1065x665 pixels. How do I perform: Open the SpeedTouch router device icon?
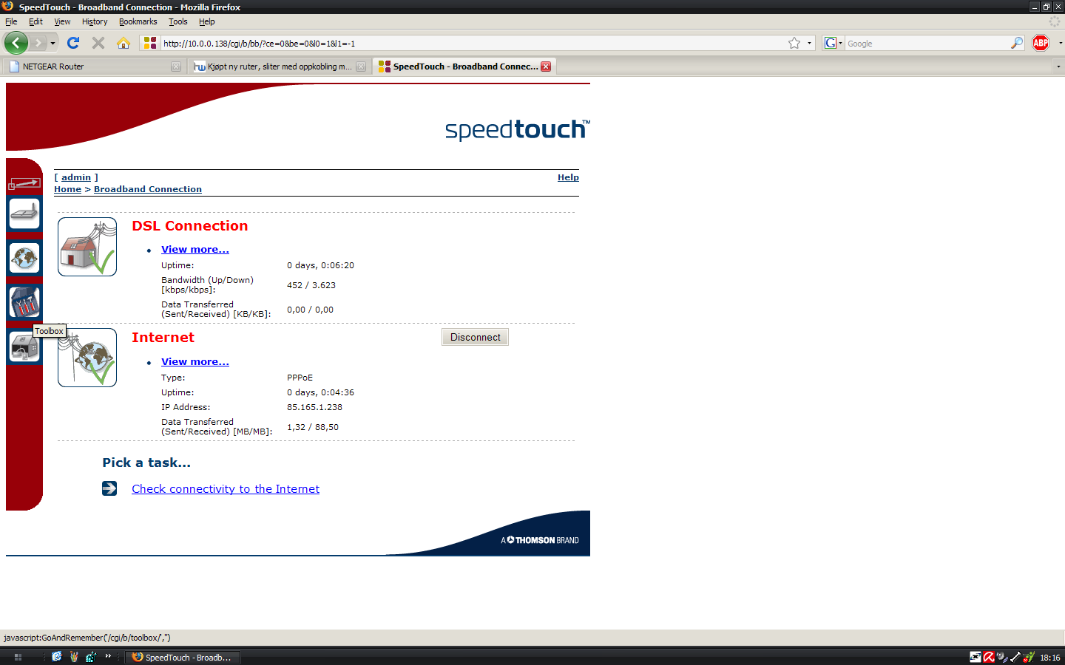pos(24,214)
